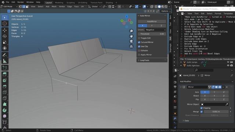Open the Mesh menu
Image resolution: width=235 pixels, height=132 pixels.
click(54, 7)
